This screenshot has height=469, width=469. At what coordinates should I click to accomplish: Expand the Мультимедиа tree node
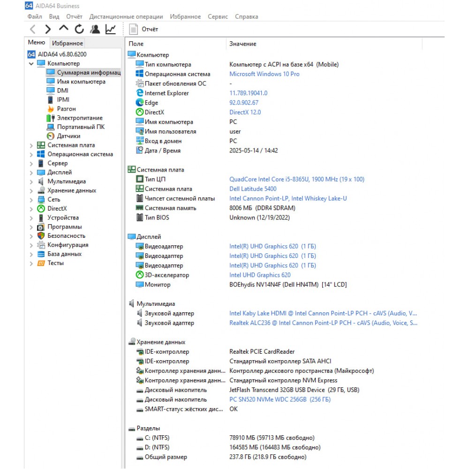click(x=31, y=182)
